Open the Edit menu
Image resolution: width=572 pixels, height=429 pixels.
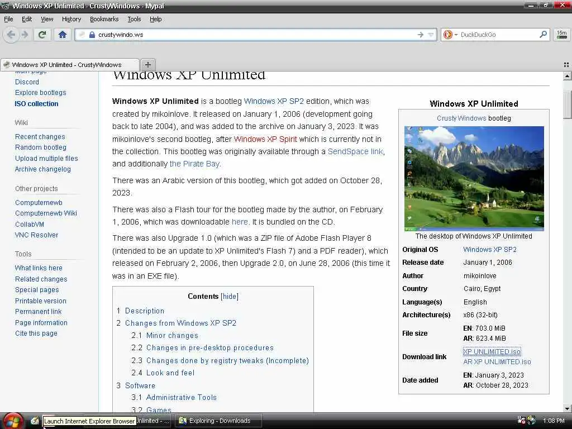tap(27, 19)
